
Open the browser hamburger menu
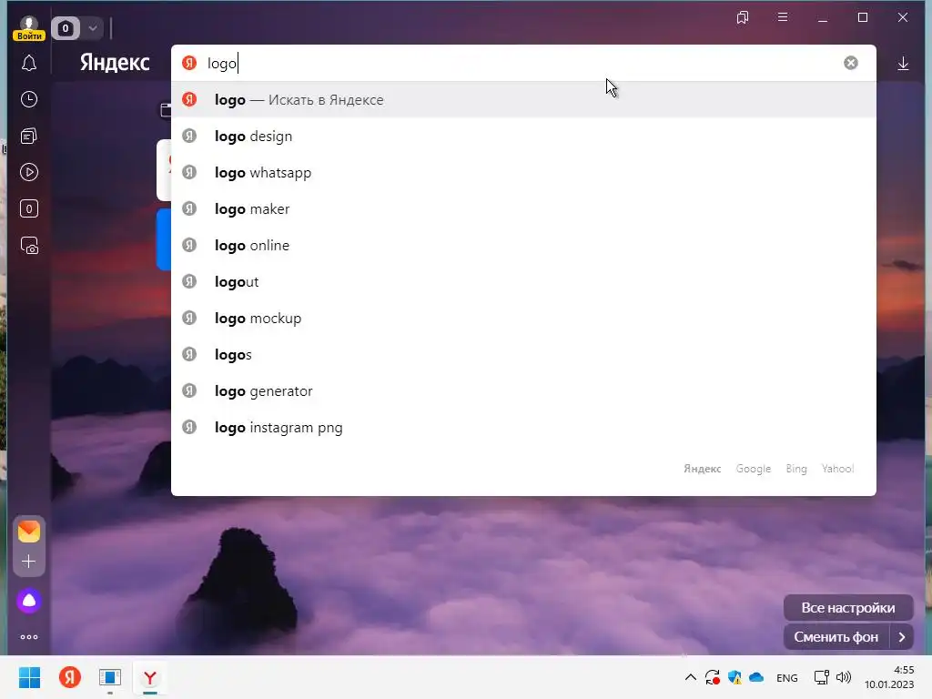point(782,17)
